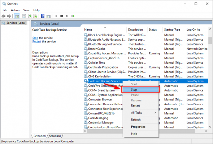Image resolution: width=213 pixels, height=144 pixels.
Task: Click the Restart the service link
Action: (x=37, y=42)
